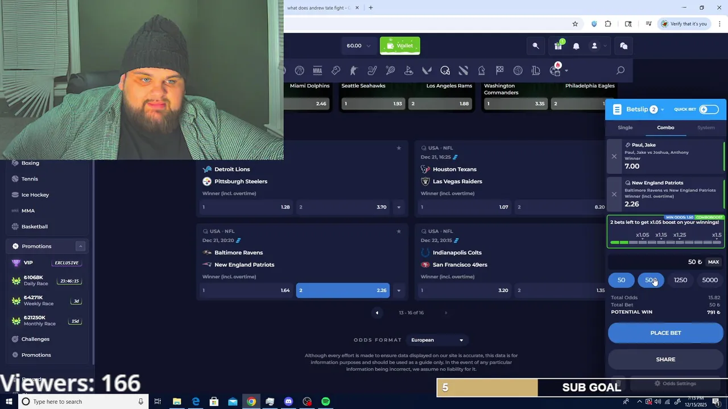The height and width of the screenshot is (409, 728).
Task: Open the chess knight icon
Action: 481,70
